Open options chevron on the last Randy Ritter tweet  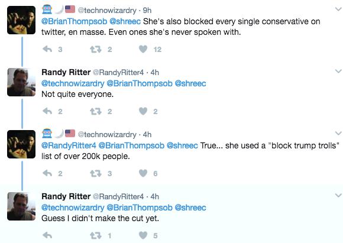click(338, 195)
